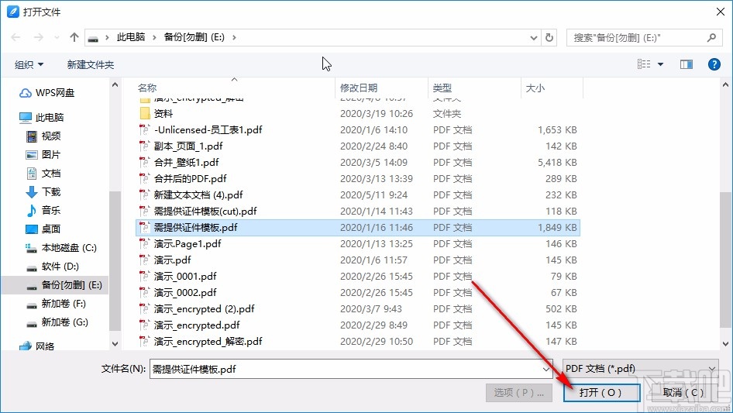Click the search magnifier icon
The image size is (733, 413).
[x=711, y=37]
